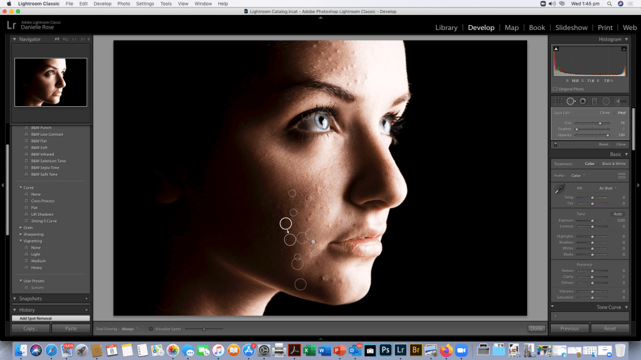This screenshot has width=641, height=360.
Task: Select the Red Eye Correction tool
Action: tap(582, 101)
